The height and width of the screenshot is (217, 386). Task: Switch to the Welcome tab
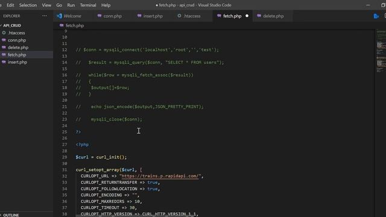[x=72, y=16]
